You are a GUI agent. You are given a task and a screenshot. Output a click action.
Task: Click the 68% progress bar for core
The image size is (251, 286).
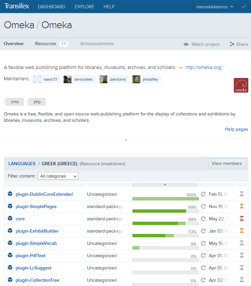click(x=166, y=223)
